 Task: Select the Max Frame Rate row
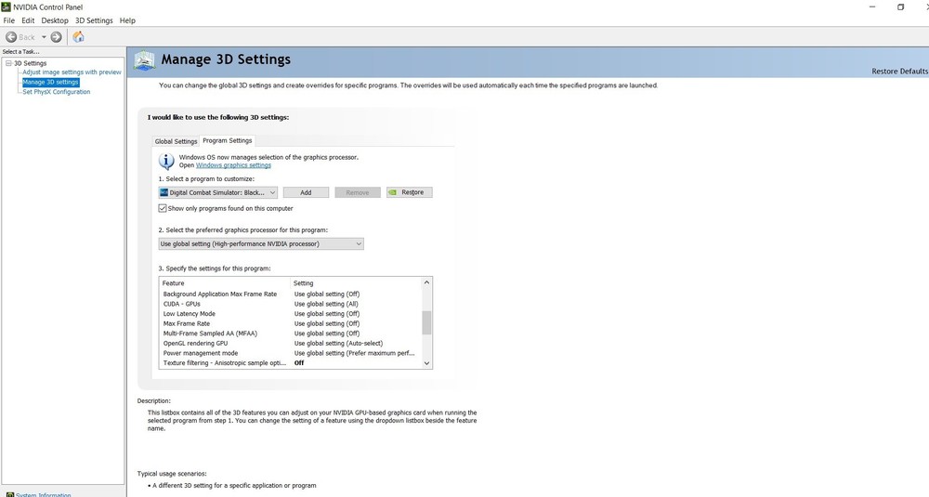coord(290,323)
